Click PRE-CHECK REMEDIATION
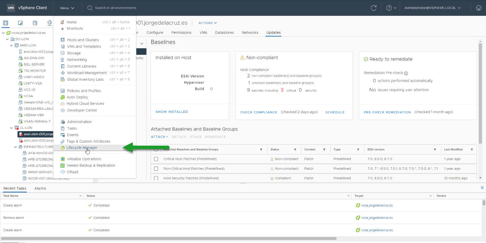 click(387, 112)
